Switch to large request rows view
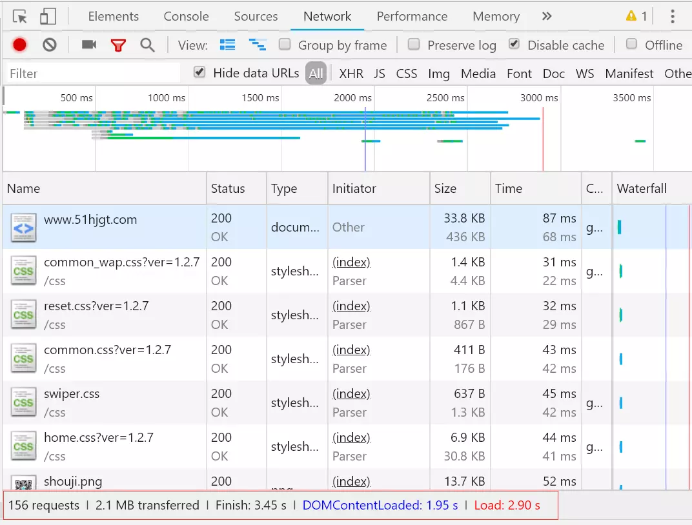 tap(227, 45)
